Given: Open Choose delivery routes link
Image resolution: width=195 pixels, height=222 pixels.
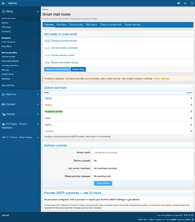Looking at the screenshot, I should [62, 55].
